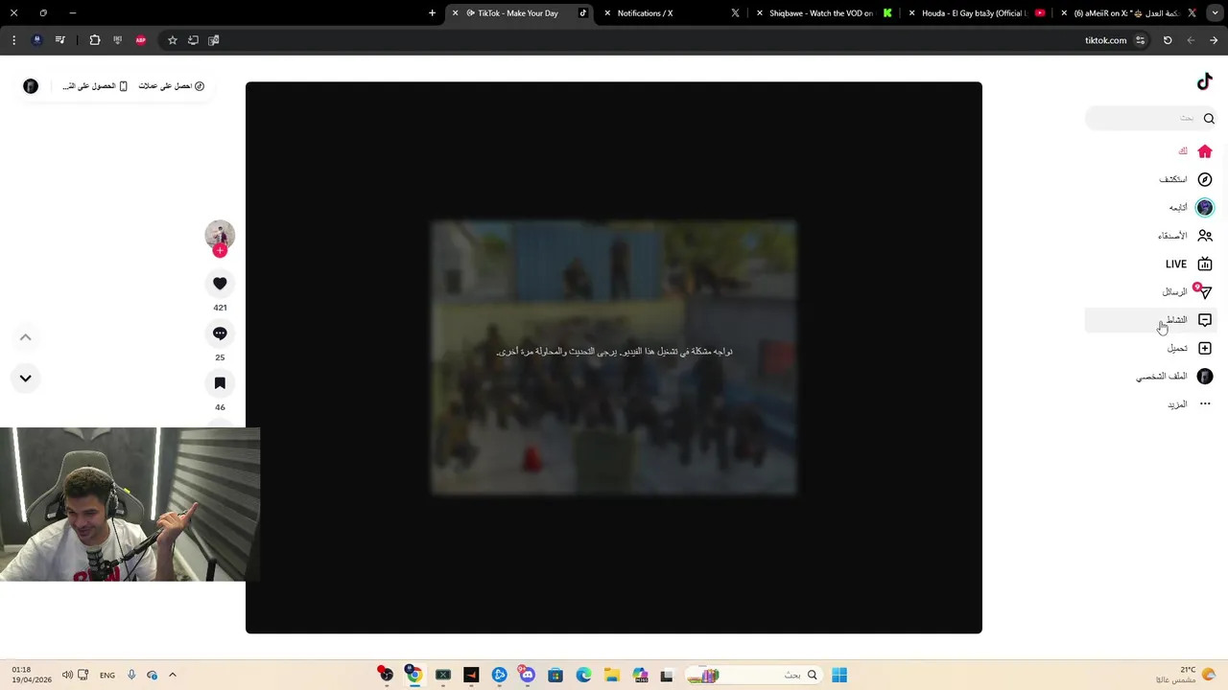Open Discord from the taskbar
Screen dimensions: 1228x690
527,675
